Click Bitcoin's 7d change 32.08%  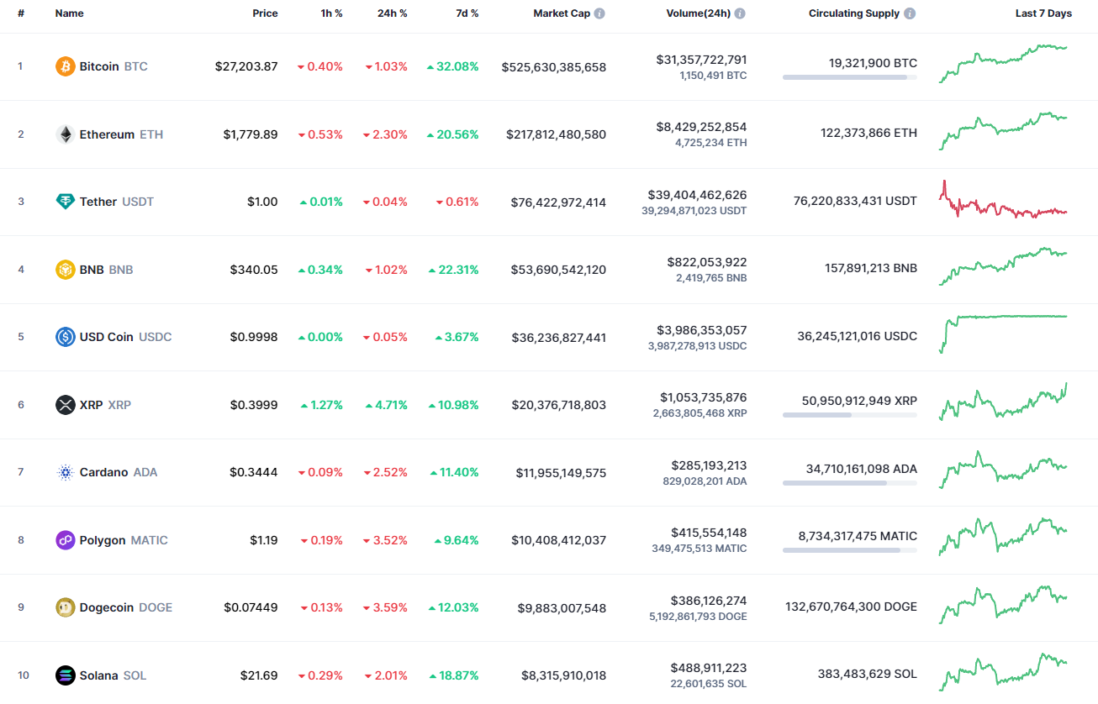pyautogui.click(x=452, y=66)
